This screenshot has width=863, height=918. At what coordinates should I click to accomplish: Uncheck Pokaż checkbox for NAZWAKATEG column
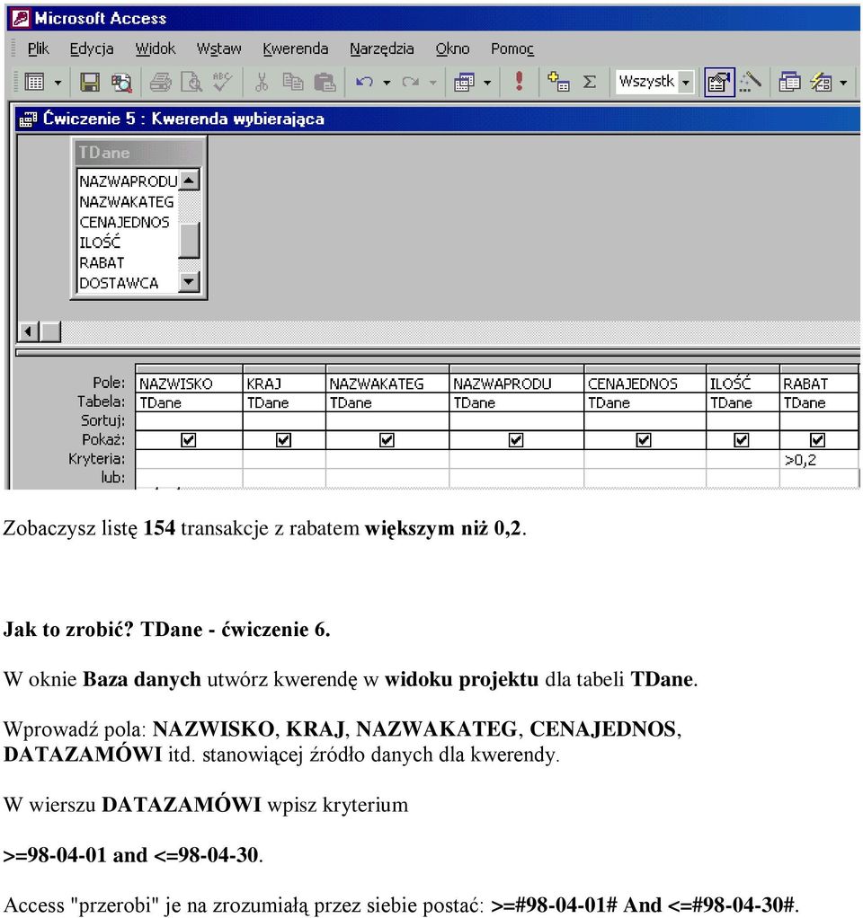click(387, 439)
